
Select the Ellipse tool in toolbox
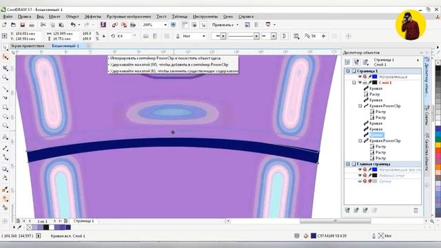tap(5, 116)
